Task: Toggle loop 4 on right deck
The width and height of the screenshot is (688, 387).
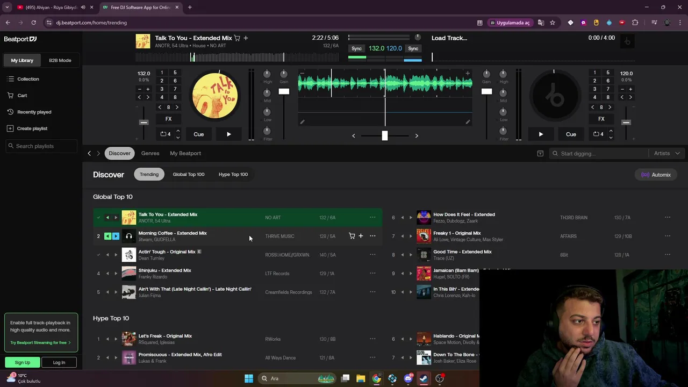Action: [598, 134]
